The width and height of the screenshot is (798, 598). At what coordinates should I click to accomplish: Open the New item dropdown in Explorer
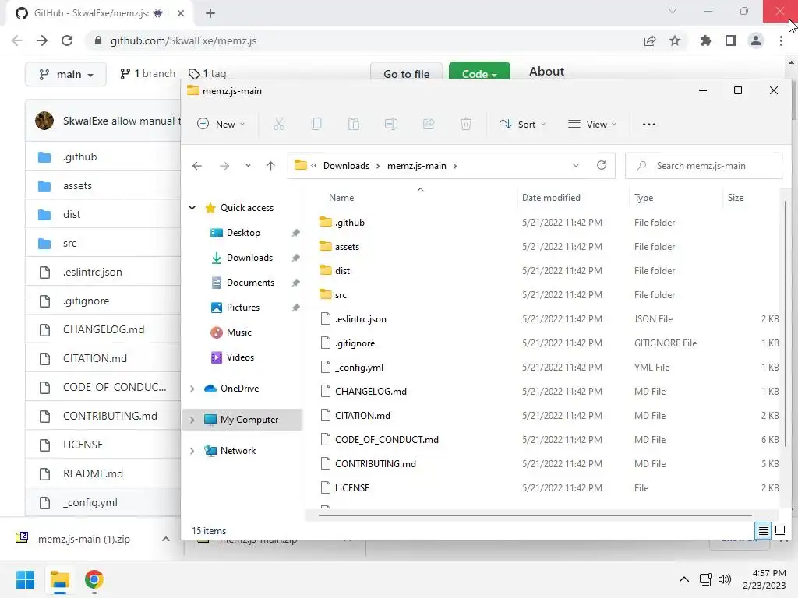pos(221,124)
